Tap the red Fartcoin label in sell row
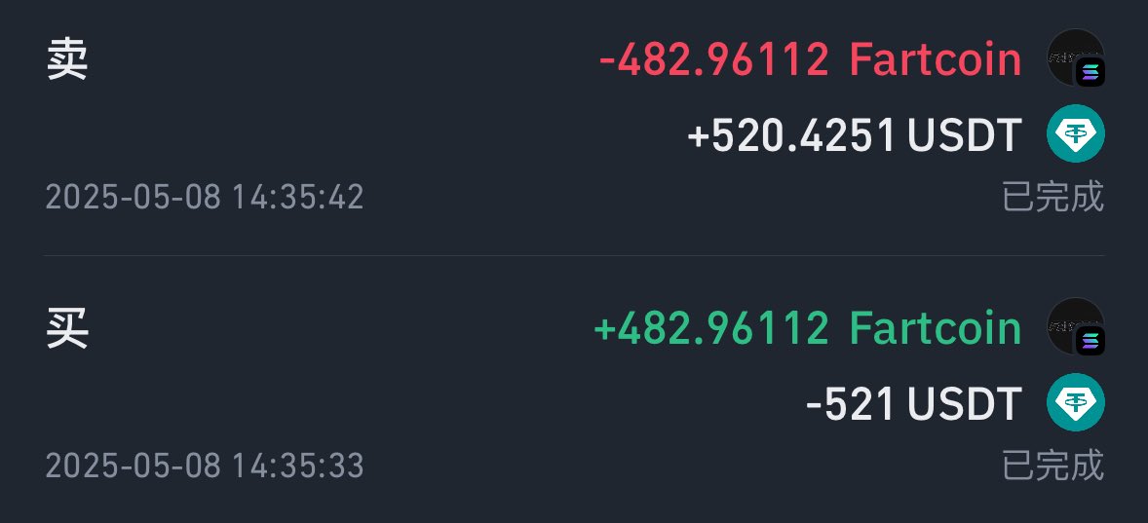 click(936, 59)
